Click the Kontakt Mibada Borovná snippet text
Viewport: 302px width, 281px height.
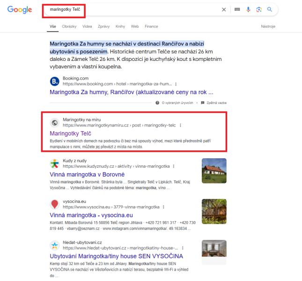tap(123, 226)
